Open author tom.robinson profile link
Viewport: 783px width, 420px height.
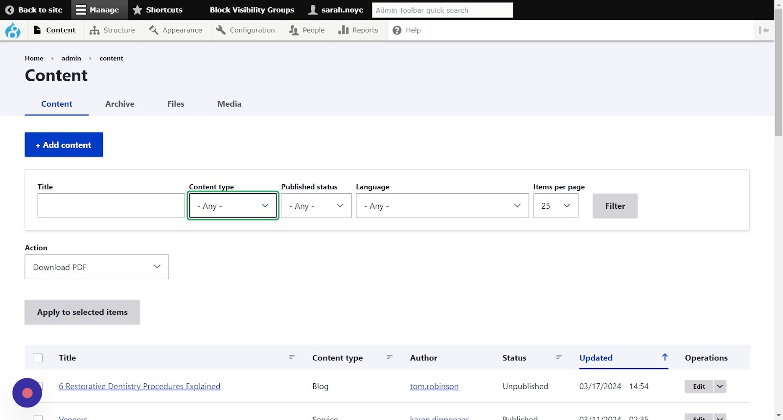coord(434,386)
